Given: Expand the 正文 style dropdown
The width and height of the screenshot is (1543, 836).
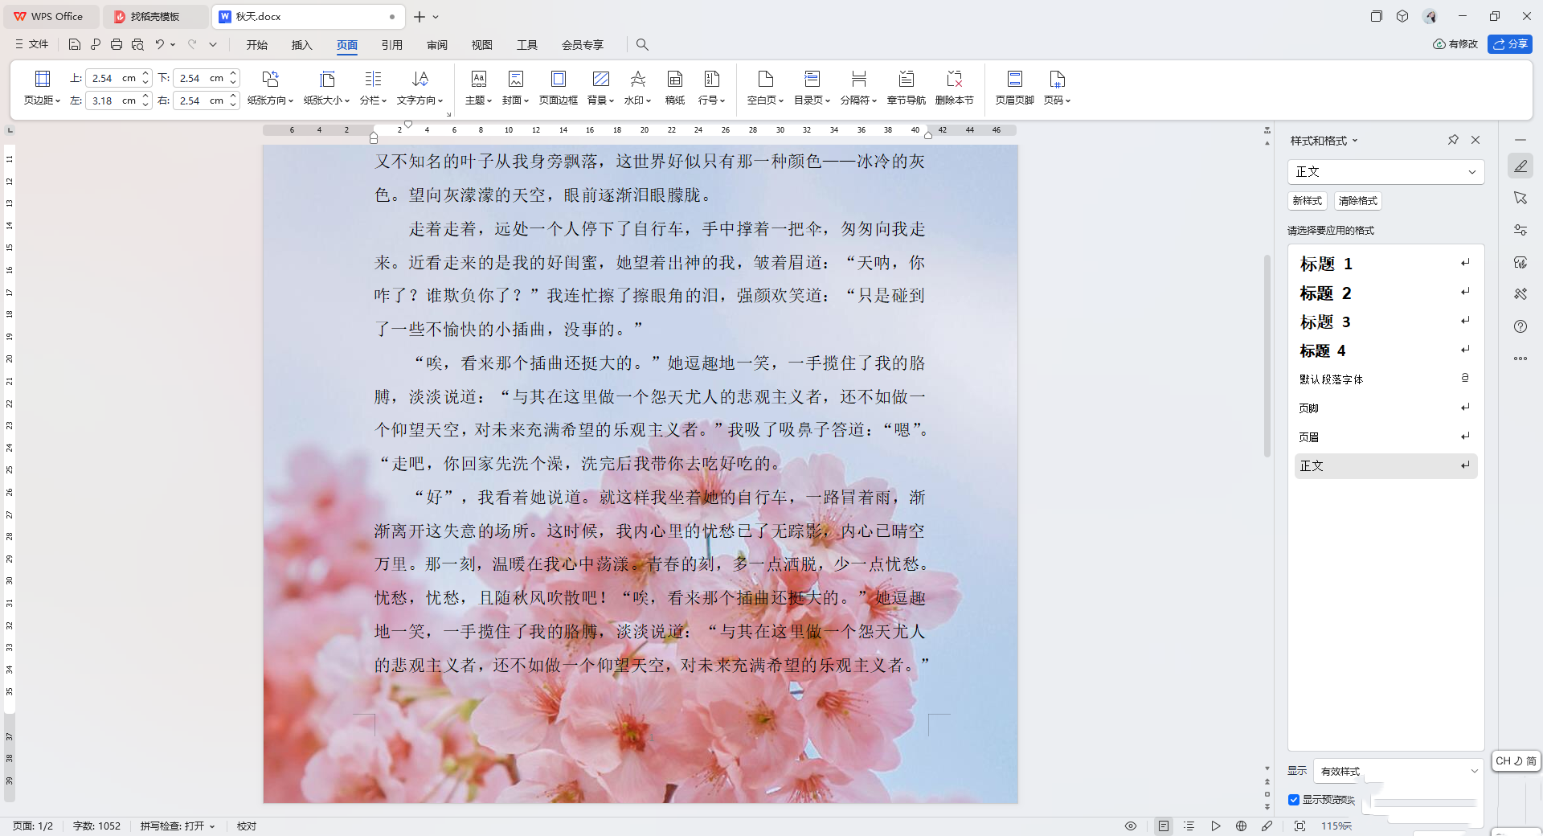Looking at the screenshot, I should (x=1471, y=172).
